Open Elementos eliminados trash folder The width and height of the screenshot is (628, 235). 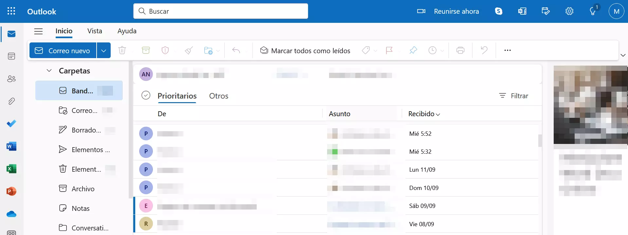79,169
